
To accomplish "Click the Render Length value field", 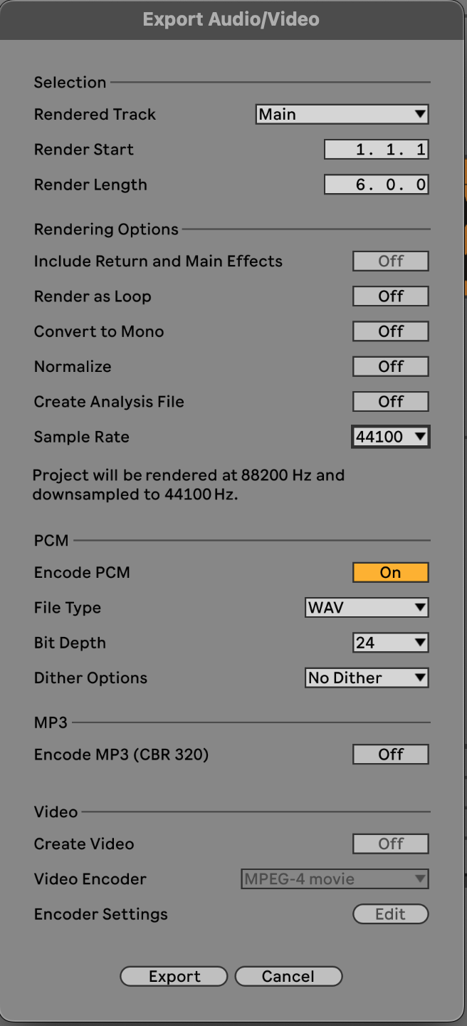I will [377, 185].
